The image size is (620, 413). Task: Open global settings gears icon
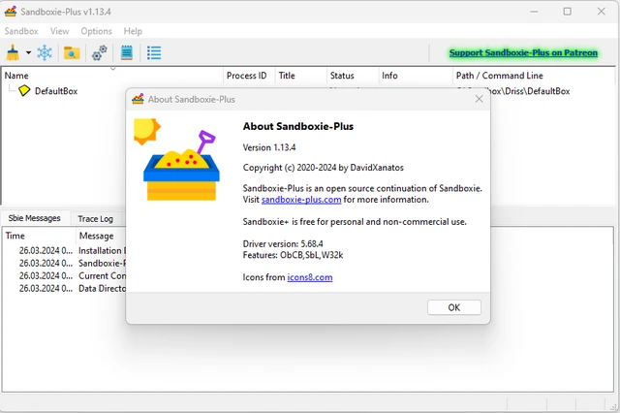(99, 52)
